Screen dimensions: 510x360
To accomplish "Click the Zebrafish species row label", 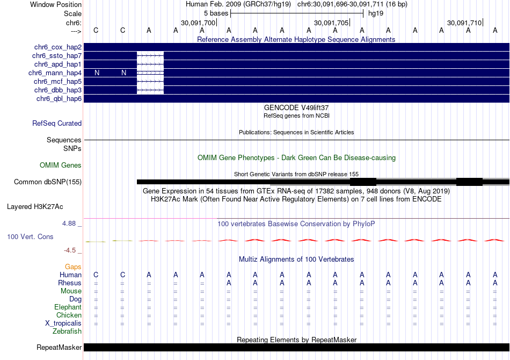I will [67, 331].
